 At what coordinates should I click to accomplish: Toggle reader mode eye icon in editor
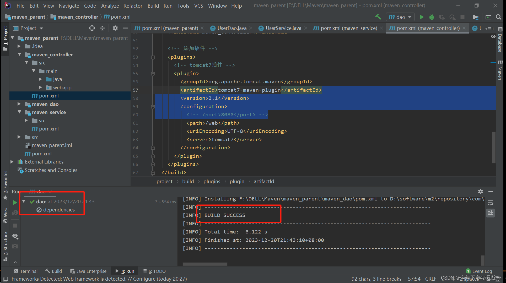tap(493, 36)
